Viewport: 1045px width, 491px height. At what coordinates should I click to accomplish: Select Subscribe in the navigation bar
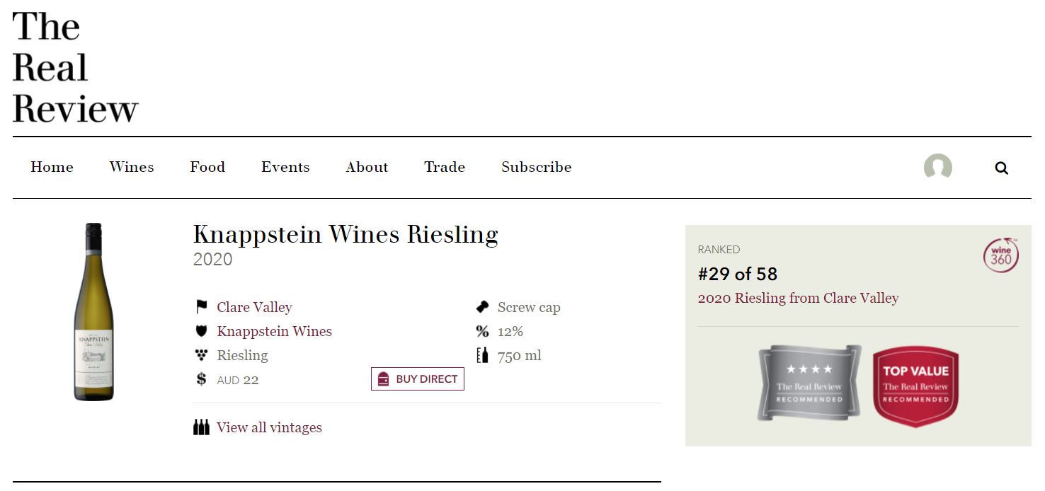536,167
